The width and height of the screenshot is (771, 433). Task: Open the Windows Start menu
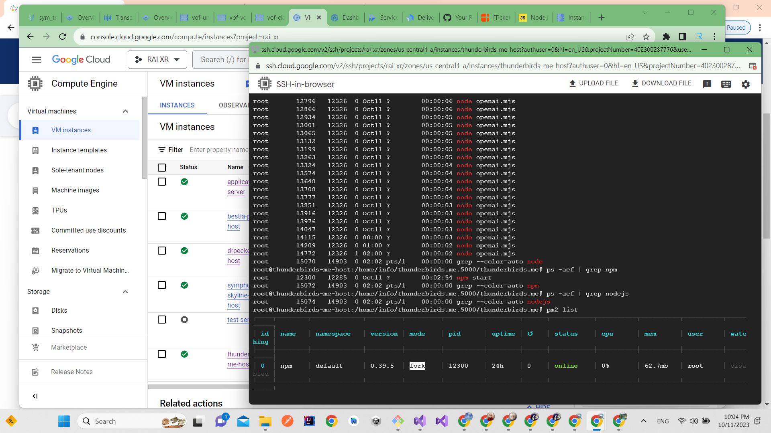pyautogui.click(x=64, y=421)
